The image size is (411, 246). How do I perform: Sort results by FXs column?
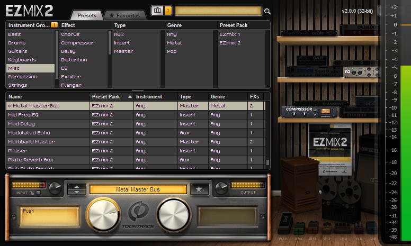(x=255, y=97)
